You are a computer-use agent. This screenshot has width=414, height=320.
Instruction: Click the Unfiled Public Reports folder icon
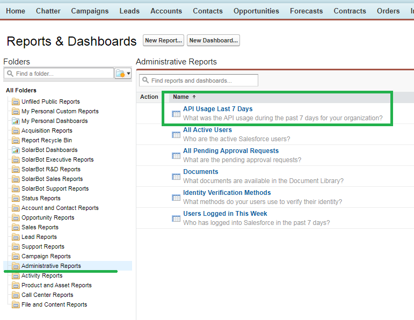point(16,101)
